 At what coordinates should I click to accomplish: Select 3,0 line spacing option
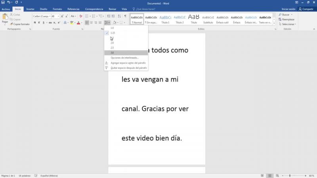click(113, 53)
